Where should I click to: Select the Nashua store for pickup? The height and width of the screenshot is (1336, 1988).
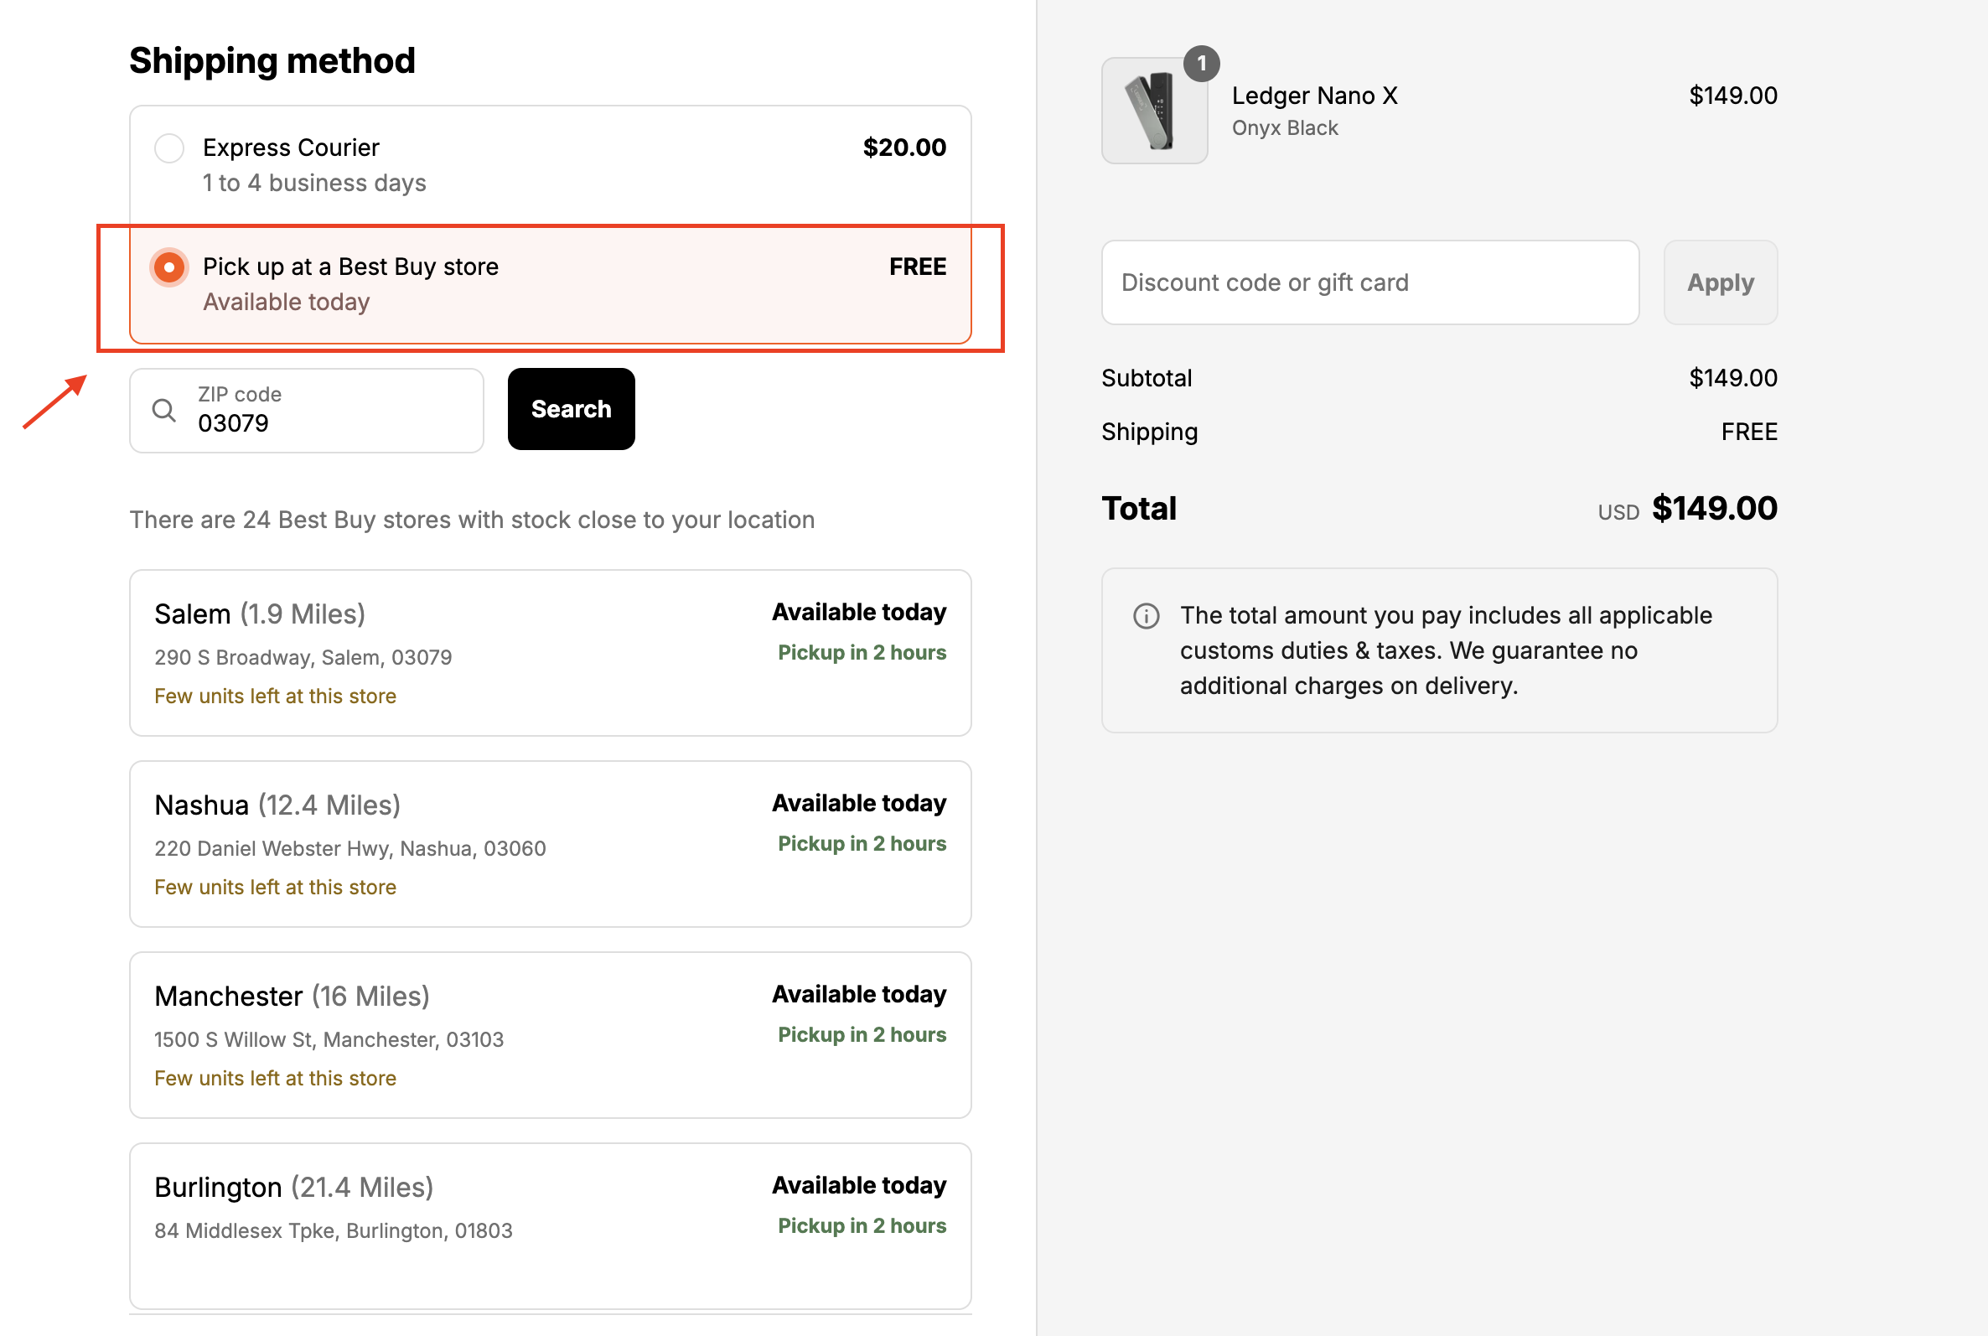coord(550,843)
